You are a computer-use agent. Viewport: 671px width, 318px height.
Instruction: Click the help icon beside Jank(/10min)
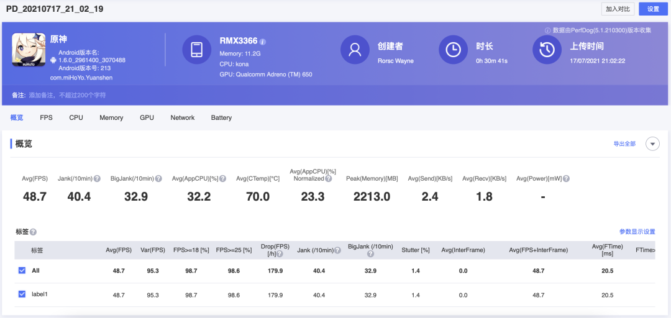[x=97, y=179]
